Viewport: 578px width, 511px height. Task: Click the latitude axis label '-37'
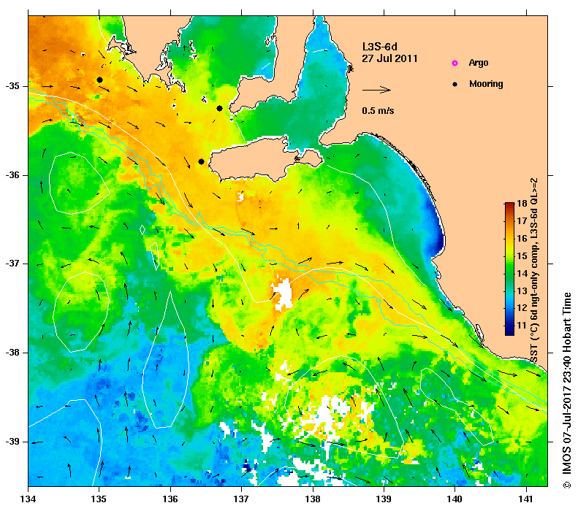12,264
